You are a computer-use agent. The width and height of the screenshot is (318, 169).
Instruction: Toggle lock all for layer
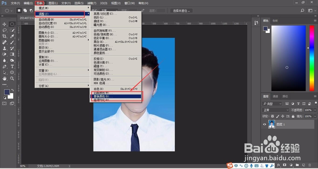pos(293,116)
